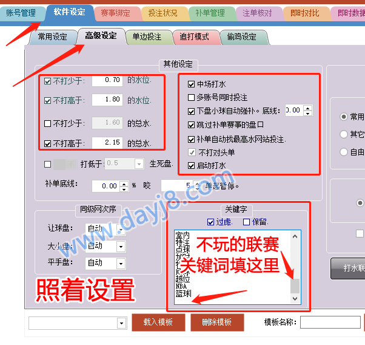365x345 pixels.
Task: Select the 常用 radio button
Action: click(344, 117)
